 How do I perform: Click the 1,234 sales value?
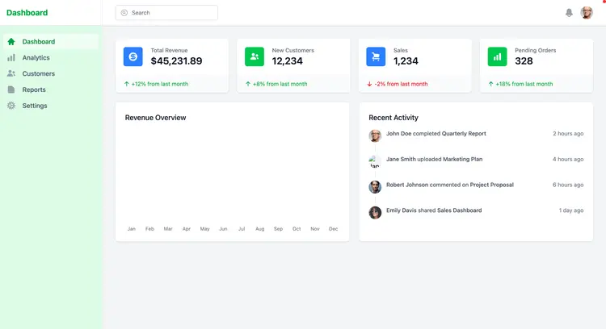pyautogui.click(x=406, y=61)
